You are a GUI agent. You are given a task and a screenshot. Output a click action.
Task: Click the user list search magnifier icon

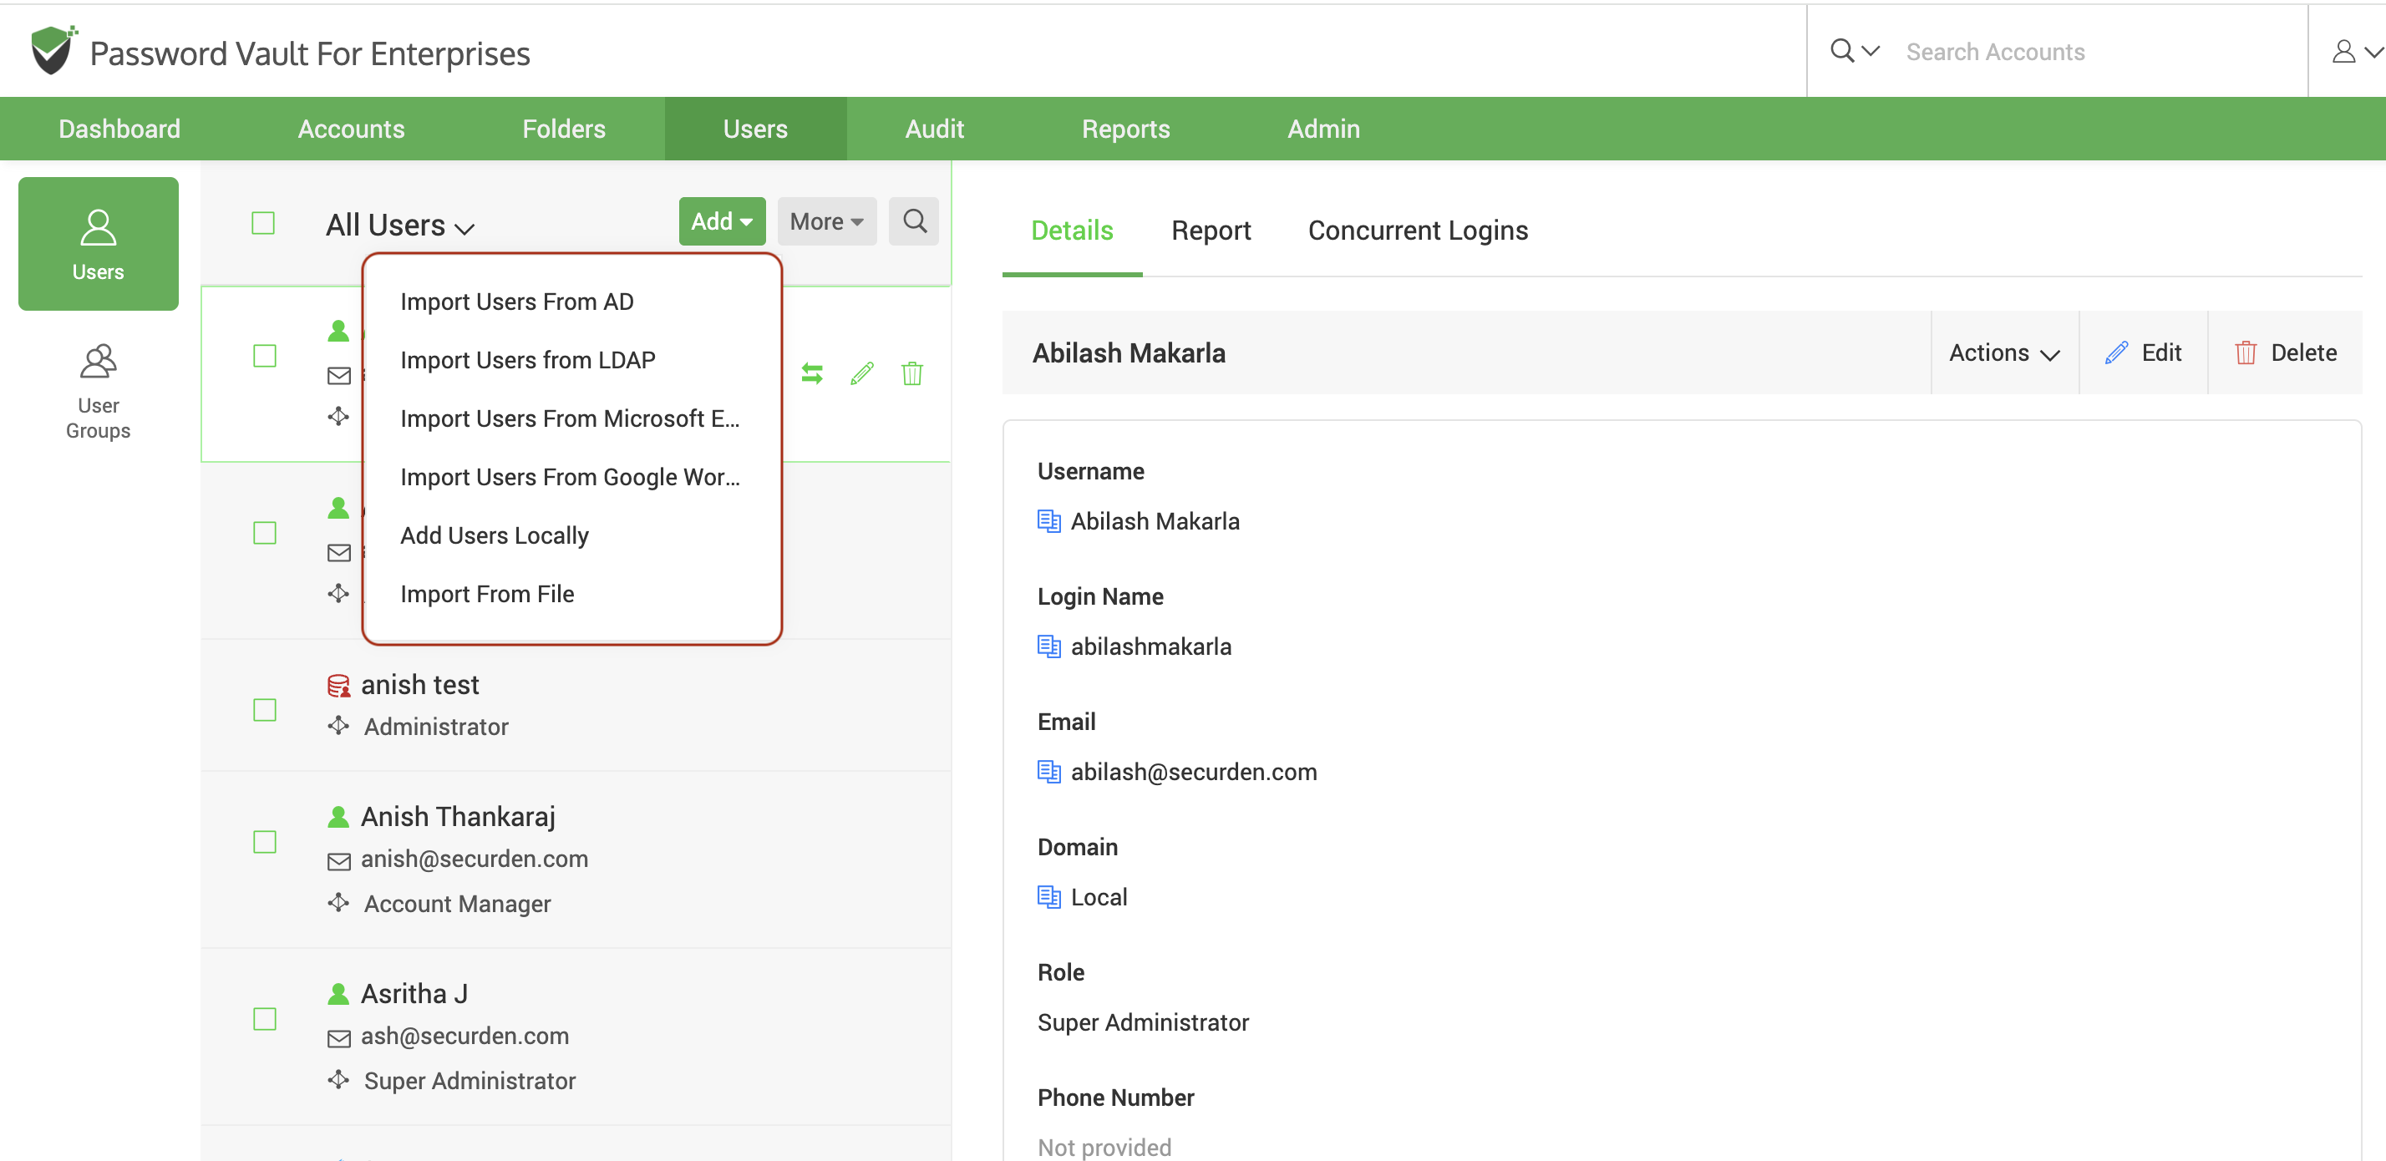(913, 221)
